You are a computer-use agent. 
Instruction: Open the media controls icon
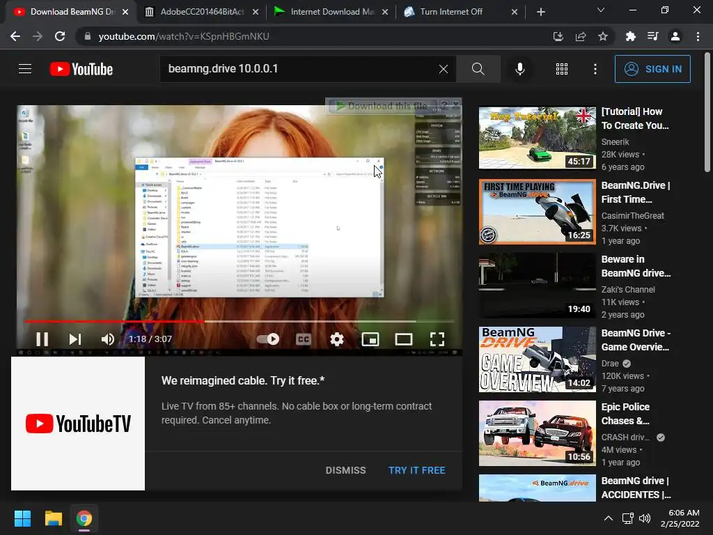[652, 36]
